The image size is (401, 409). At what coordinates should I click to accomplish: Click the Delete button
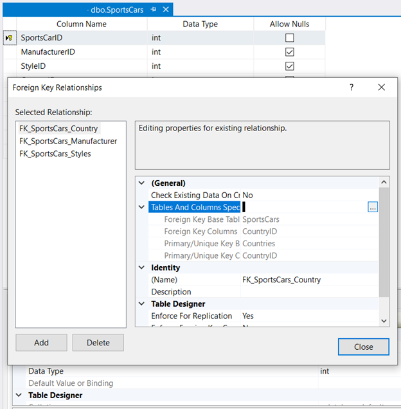point(98,343)
